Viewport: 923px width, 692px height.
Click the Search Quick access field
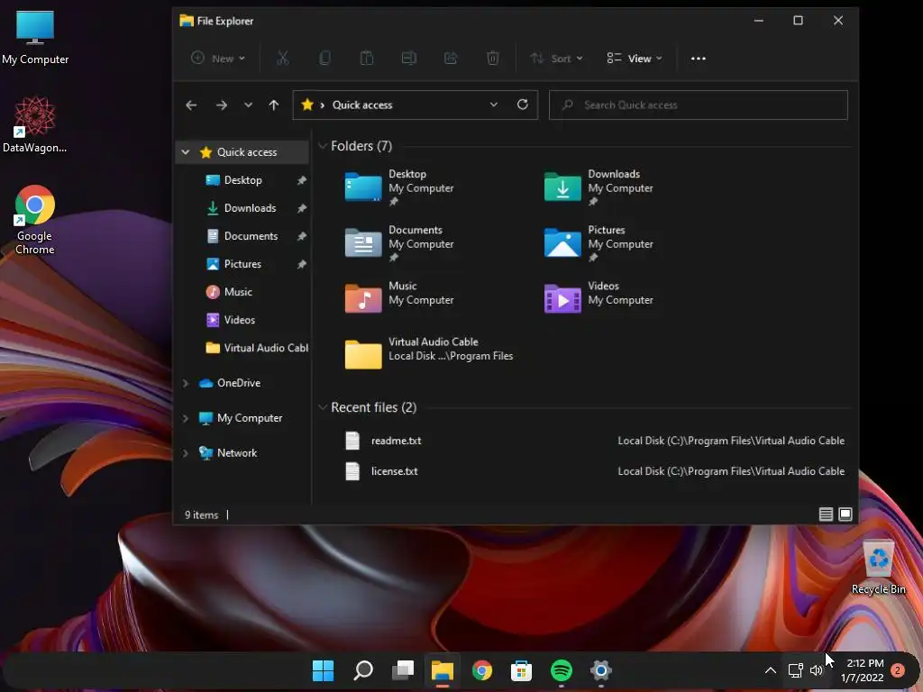point(699,105)
